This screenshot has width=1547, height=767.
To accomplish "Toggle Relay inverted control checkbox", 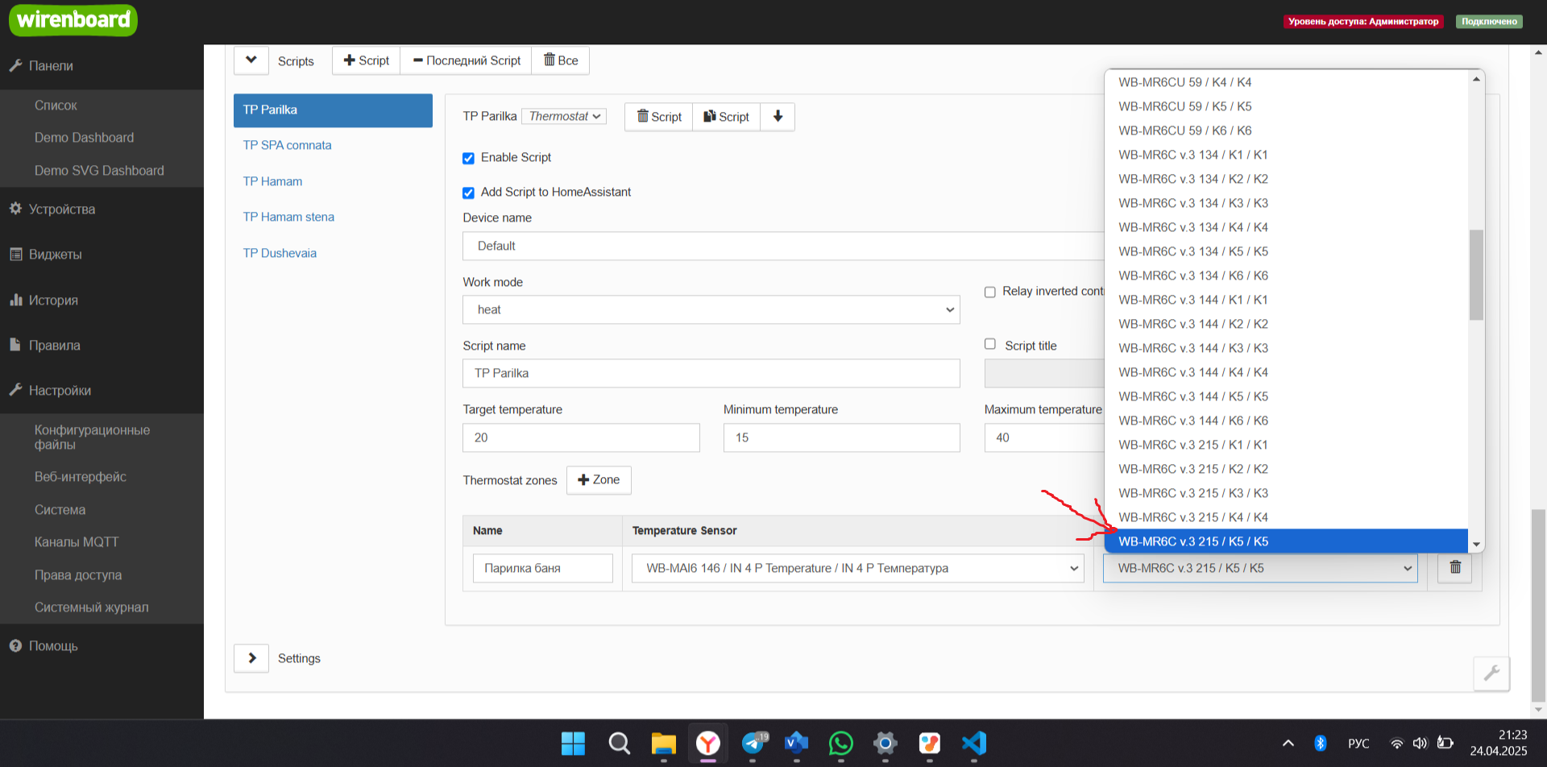I will [989, 292].
